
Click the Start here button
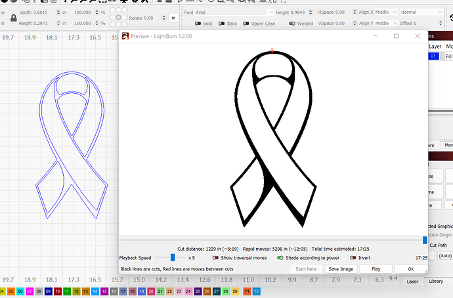pyautogui.click(x=306, y=269)
